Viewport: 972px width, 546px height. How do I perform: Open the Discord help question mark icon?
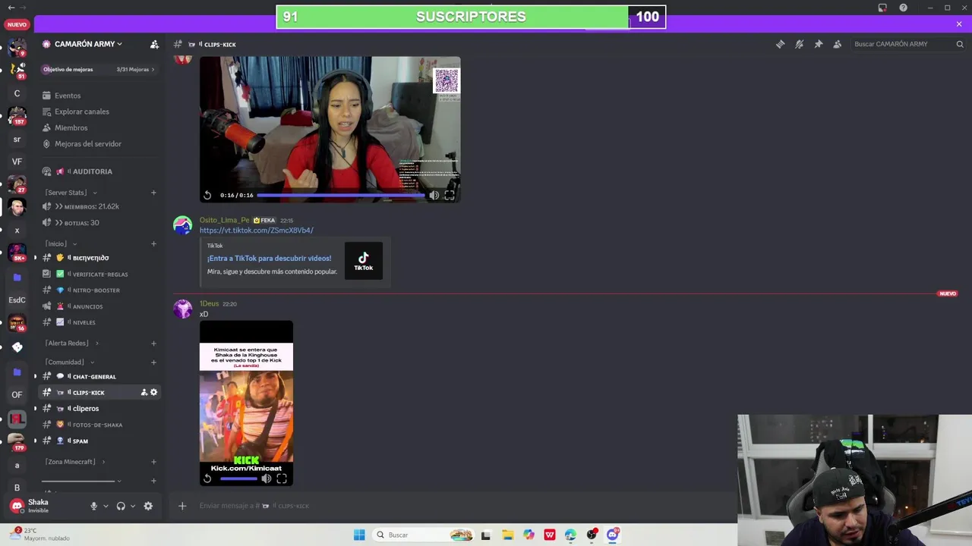[903, 8]
